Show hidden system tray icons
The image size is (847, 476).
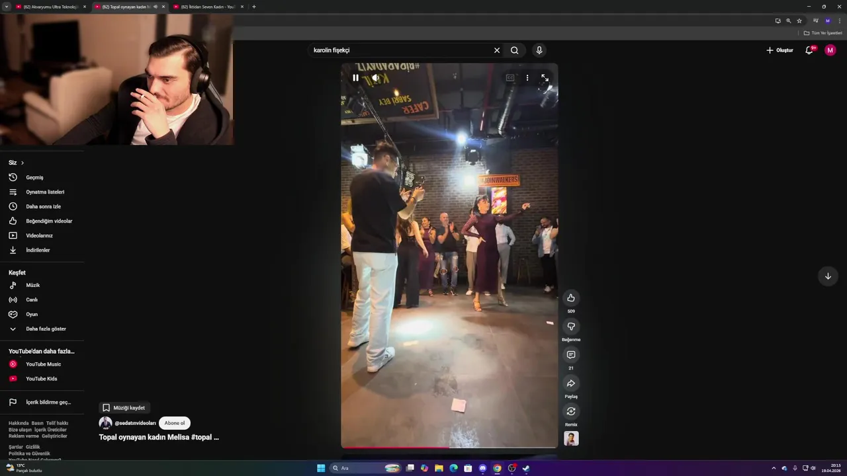point(774,468)
